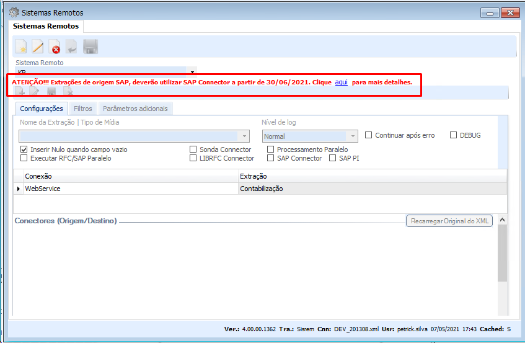Click the Conexão column header
The image size is (525, 343).
[x=131, y=176]
